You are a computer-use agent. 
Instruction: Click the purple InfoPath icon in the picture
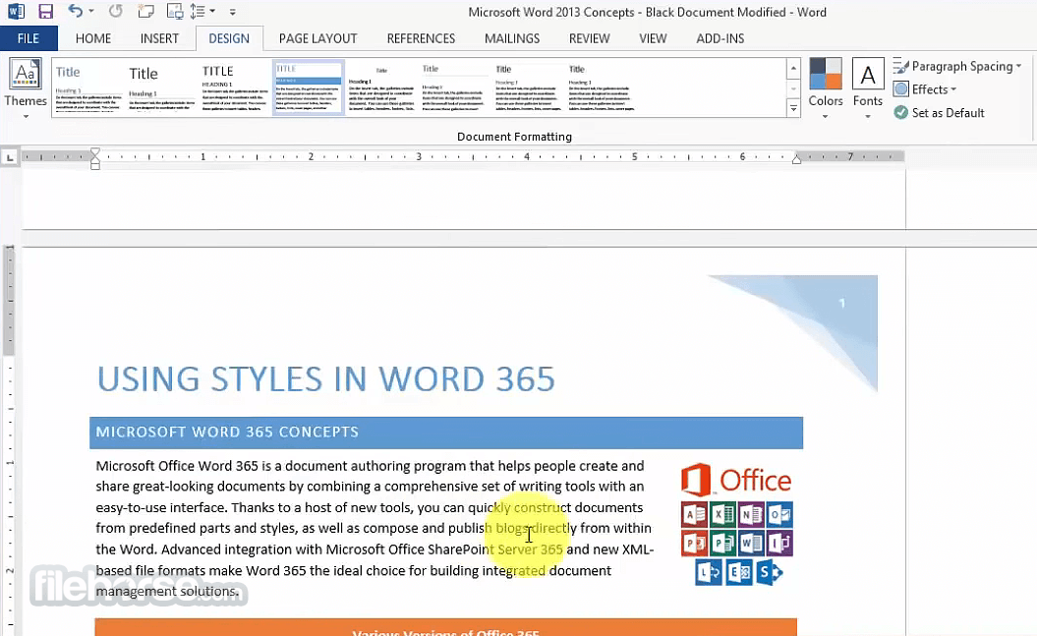pyautogui.click(x=779, y=543)
